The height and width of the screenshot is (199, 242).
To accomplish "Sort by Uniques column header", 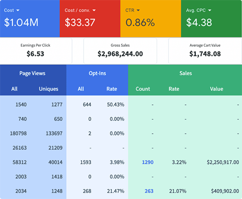I will coord(48,89).
